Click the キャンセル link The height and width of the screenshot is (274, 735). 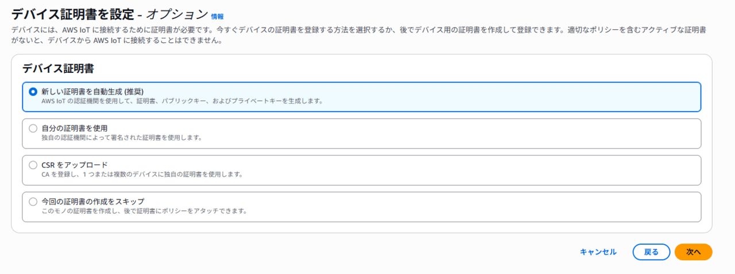(598, 252)
